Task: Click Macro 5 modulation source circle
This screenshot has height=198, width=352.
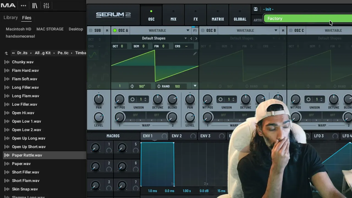Action: coord(136,150)
